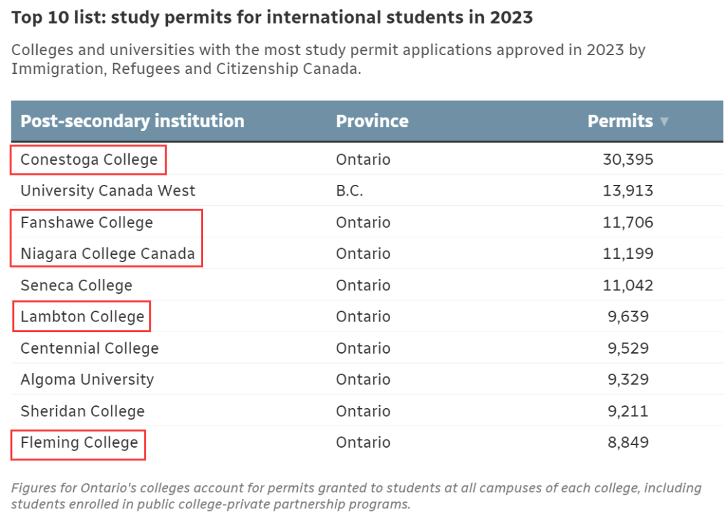This screenshot has width=726, height=519.
Task: Sort by Province column header
Action: point(372,121)
